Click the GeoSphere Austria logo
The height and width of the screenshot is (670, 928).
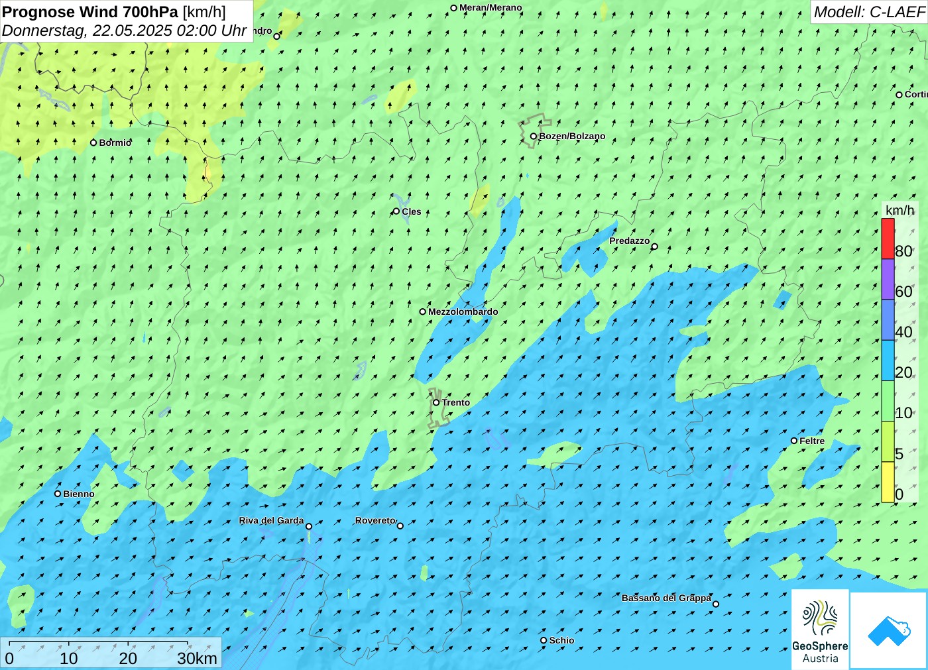click(820, 628)
